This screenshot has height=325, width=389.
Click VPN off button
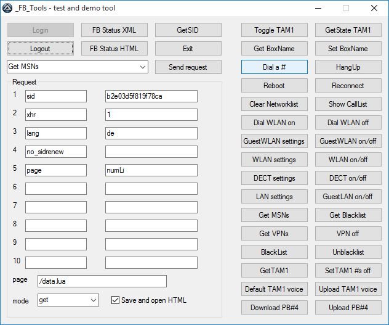coord(348,234)
